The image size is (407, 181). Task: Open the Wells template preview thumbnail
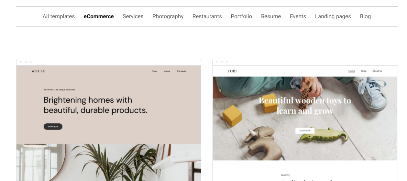109,120
